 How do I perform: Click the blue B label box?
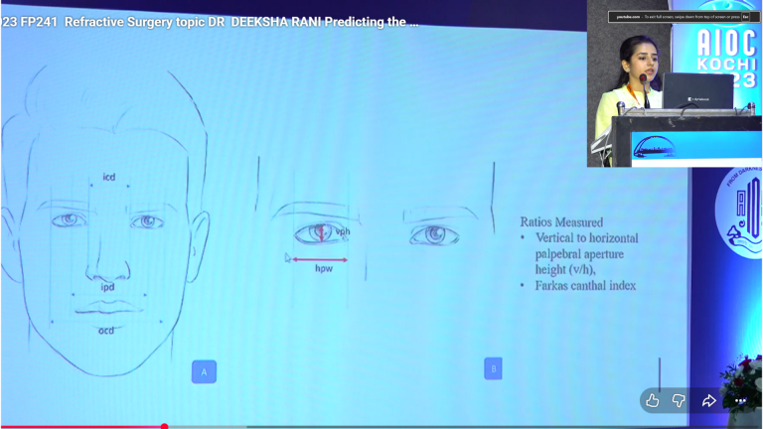coord(494,368)
